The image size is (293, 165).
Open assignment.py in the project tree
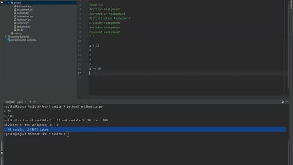click(x=24, y=10)
